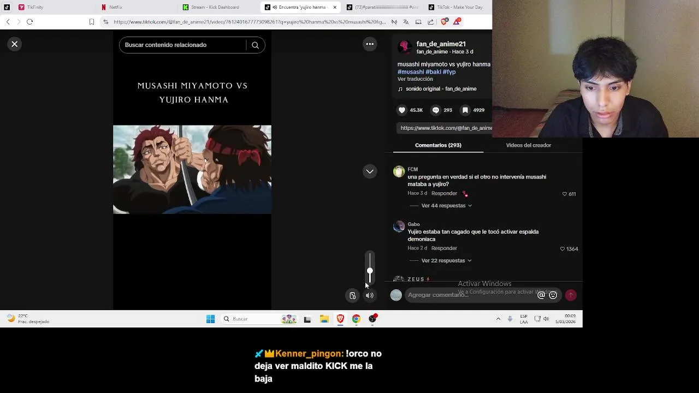The image size is (699, 393).
Task: Click the post comment arrow button
Action: 571,295
